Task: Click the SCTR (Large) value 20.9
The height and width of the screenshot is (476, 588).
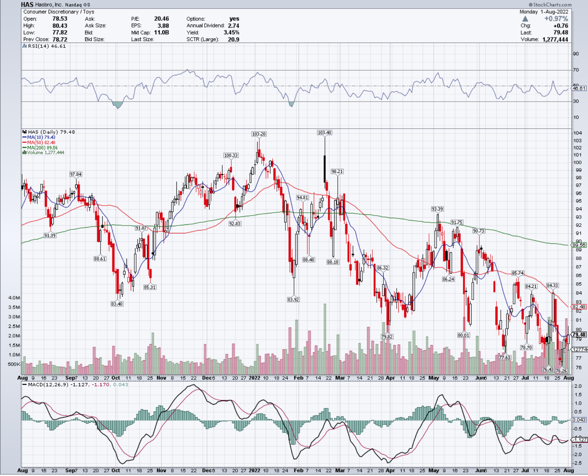Action: click(233, 39)
